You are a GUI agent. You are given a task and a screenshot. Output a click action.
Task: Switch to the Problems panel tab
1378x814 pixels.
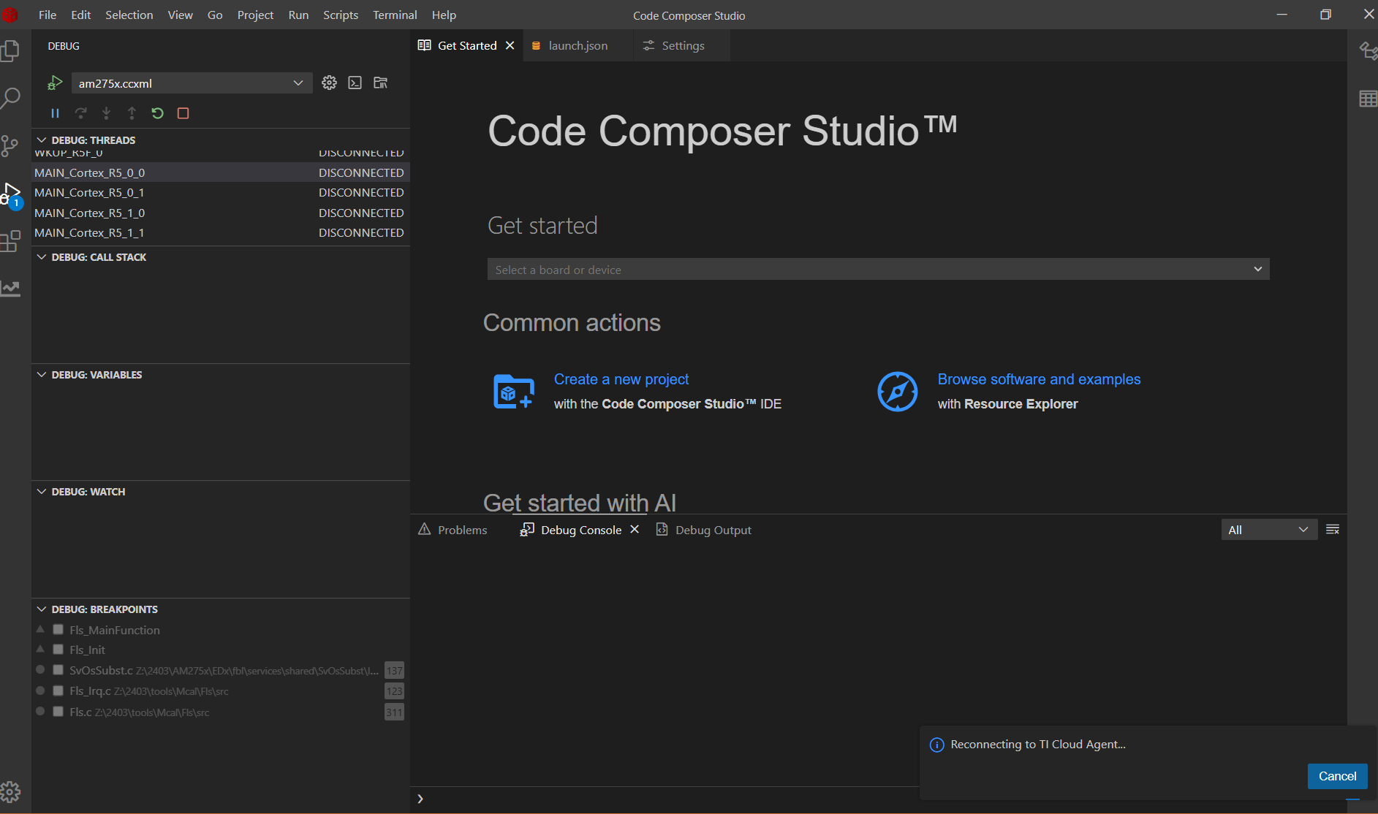(453, 530)
